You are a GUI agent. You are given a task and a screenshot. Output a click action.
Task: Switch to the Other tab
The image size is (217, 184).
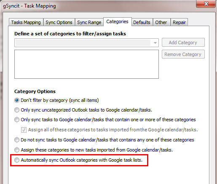coord(161,22)
